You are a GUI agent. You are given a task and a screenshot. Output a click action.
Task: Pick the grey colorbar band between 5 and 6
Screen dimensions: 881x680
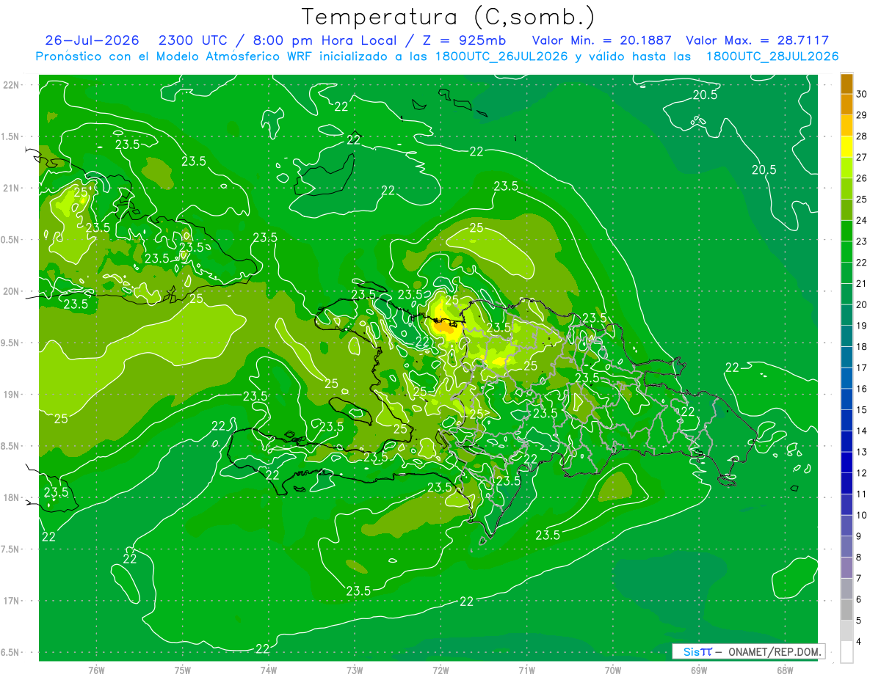point(846,610)
